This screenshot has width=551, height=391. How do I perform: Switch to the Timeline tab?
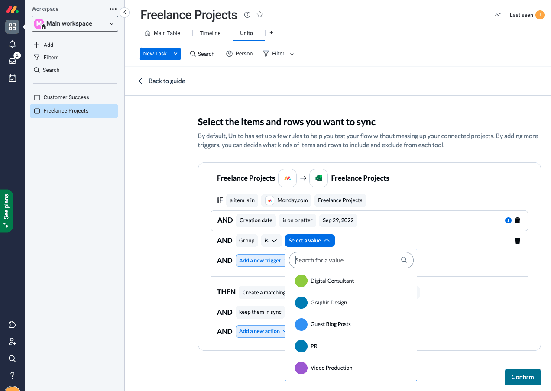210,33
